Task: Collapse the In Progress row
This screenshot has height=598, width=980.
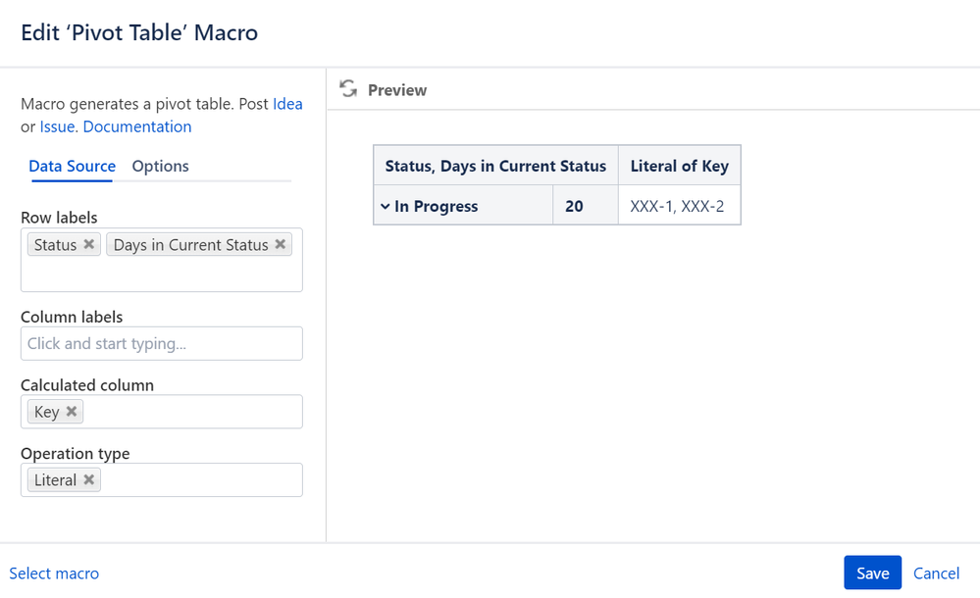Action: 386,206
